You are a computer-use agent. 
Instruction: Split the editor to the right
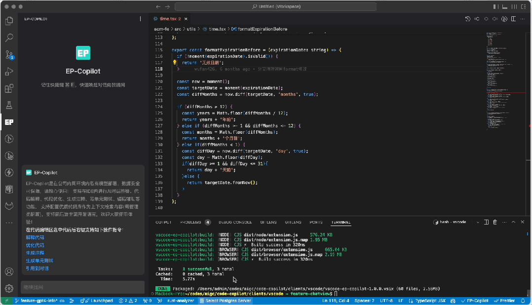pyautogui.click(x=513, y=19)
